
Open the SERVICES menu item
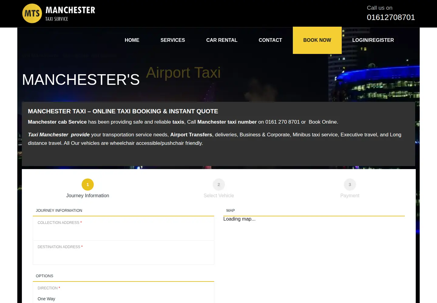coord(173,40)
